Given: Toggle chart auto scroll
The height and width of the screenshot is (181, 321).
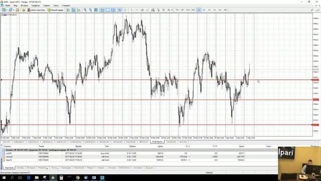Looking at the screenshot, I should [102, 10].
